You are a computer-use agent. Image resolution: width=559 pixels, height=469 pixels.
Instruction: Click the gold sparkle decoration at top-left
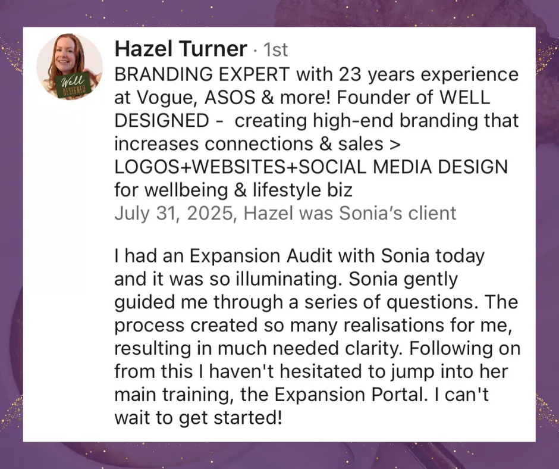(x=11, y=57)
